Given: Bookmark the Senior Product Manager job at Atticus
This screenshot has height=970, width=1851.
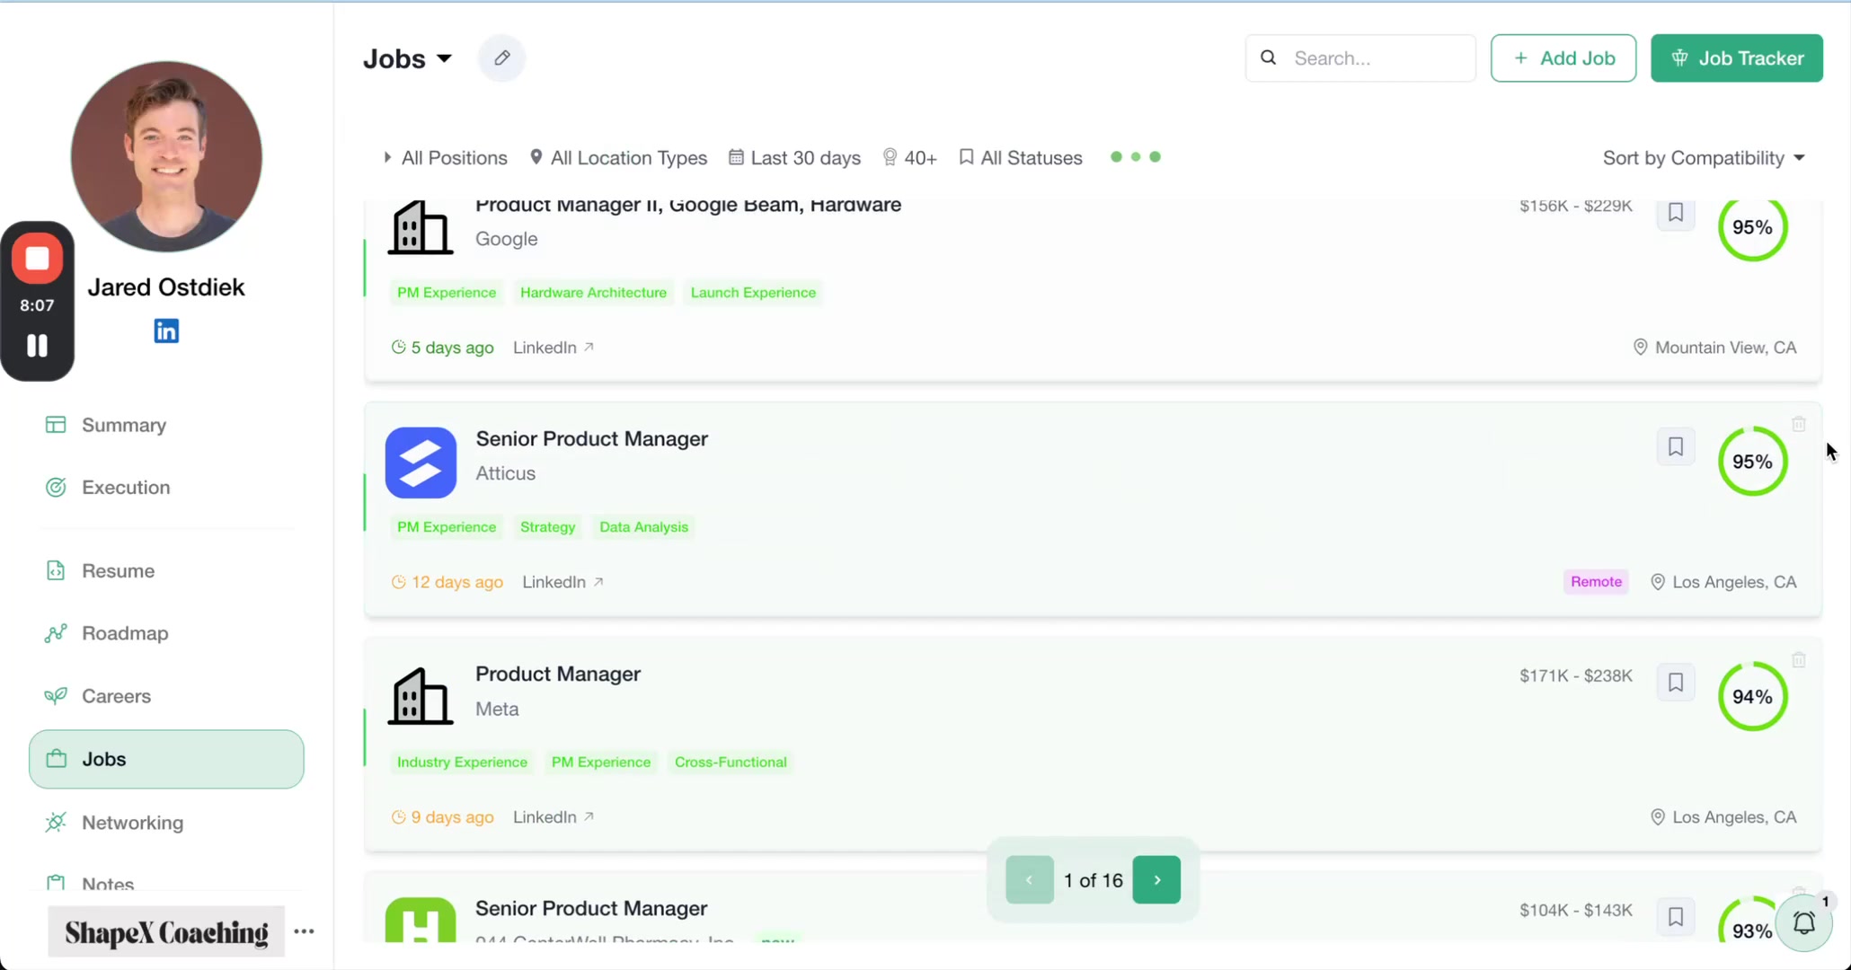Looking at the screenshot, I should click(x=1675, y=446).
